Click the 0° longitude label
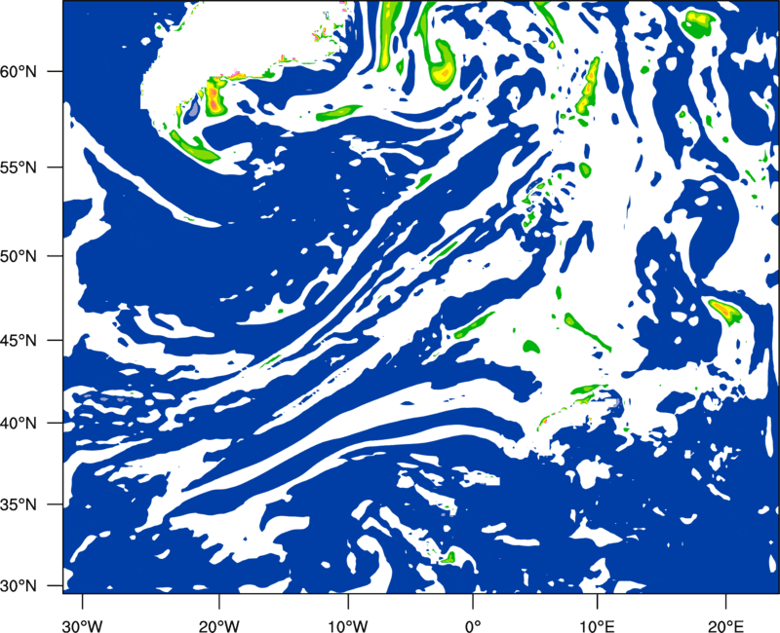Image resolution: width=780 pixels, height=633 pixels. coord(473,625)
